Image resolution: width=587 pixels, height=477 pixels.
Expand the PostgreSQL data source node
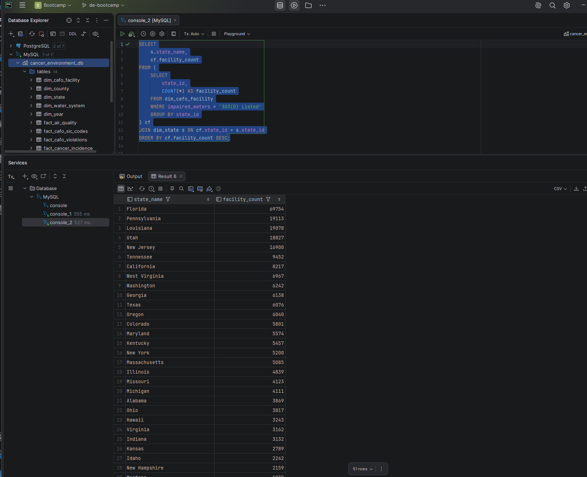click(x=11, y=46)
